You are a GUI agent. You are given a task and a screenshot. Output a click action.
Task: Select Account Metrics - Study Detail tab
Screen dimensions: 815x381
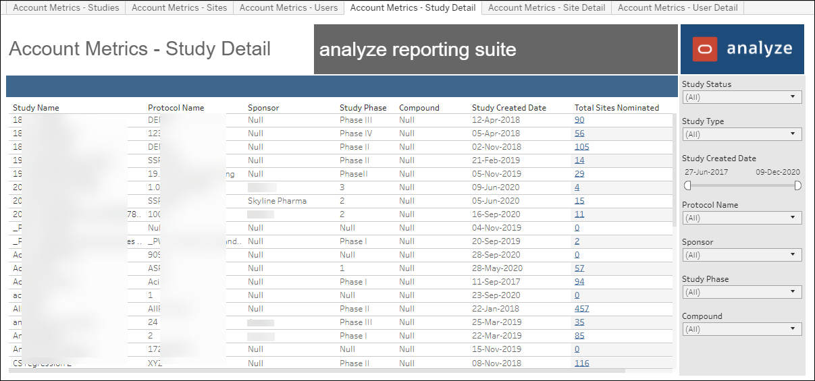coord(413,8)
